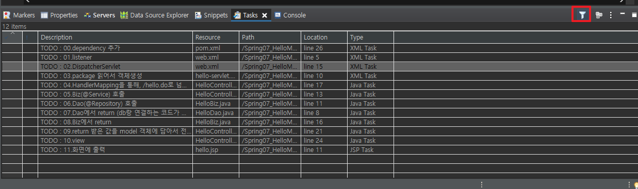Sort tasks by the priority exclamation column
The image size is (638, 189).
click(30, 37)
